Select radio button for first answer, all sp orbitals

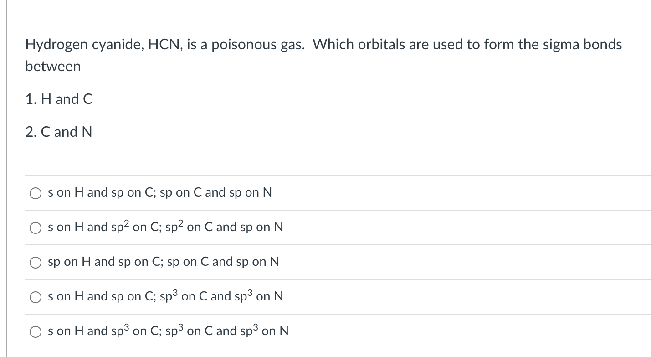[36, 194]
